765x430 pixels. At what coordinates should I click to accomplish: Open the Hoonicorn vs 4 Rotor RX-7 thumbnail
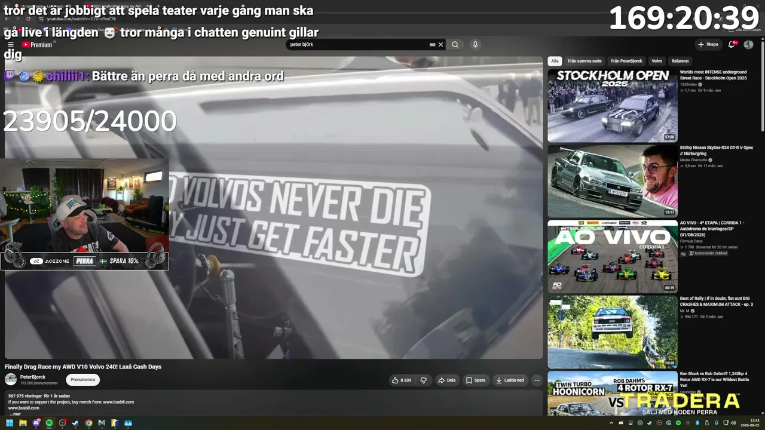coord(613,393)
